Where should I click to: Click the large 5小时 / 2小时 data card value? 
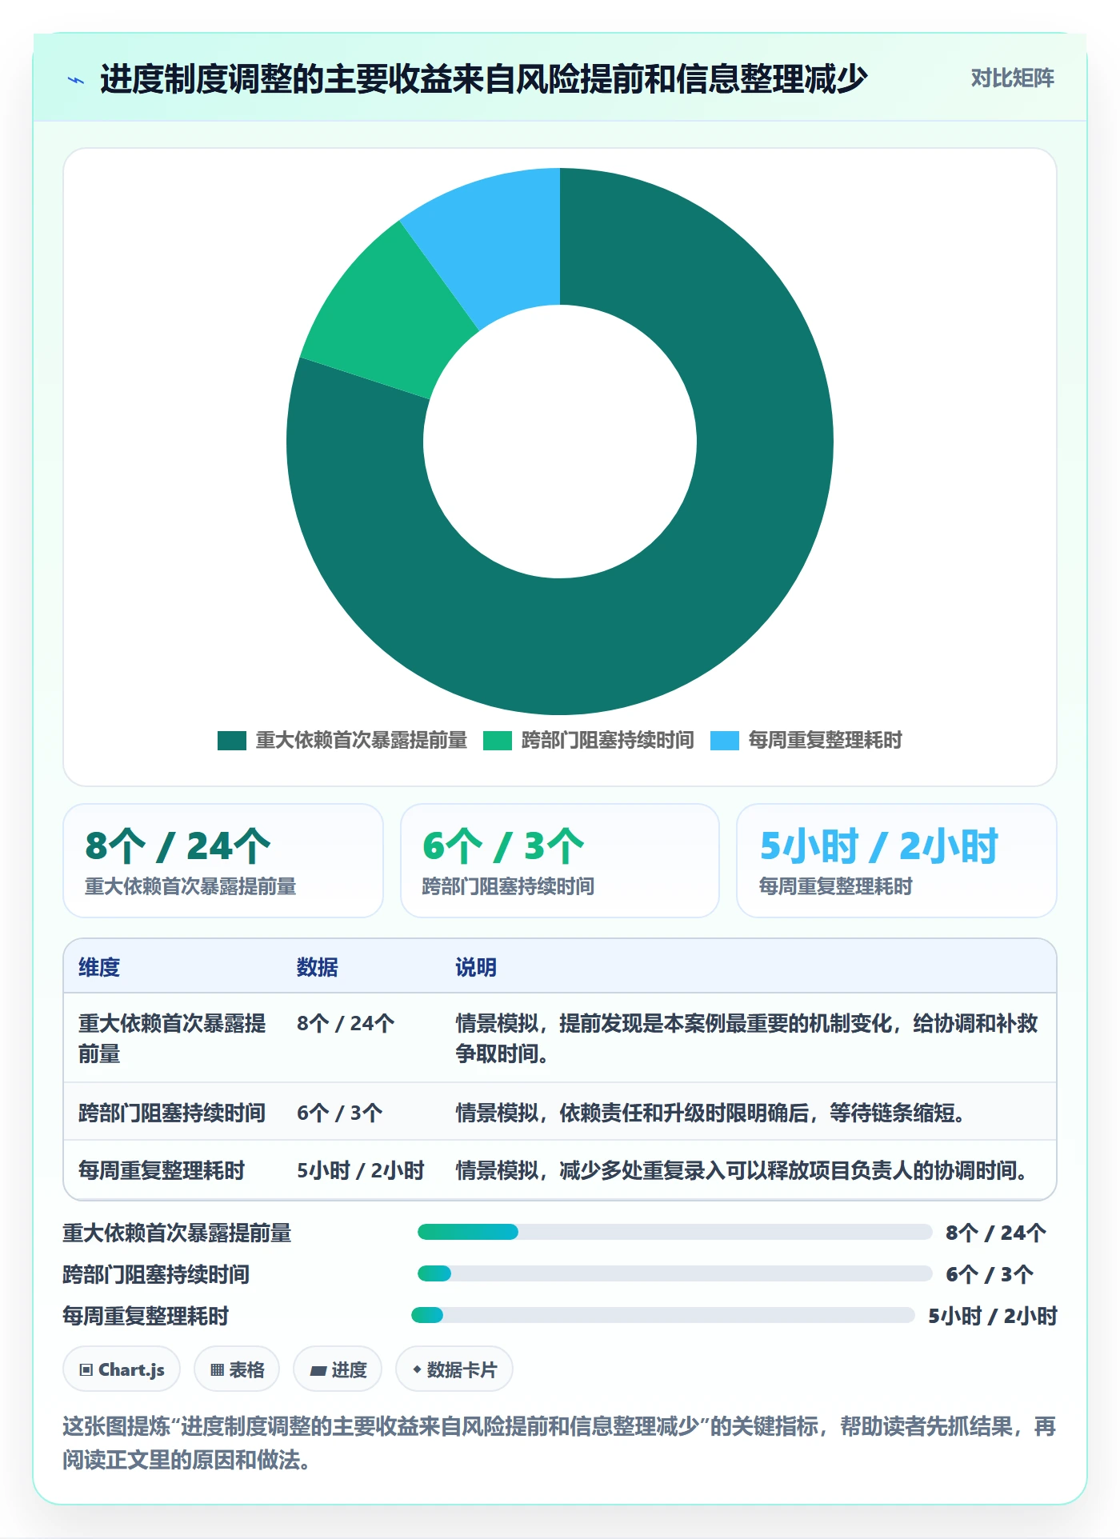[879, 846]
